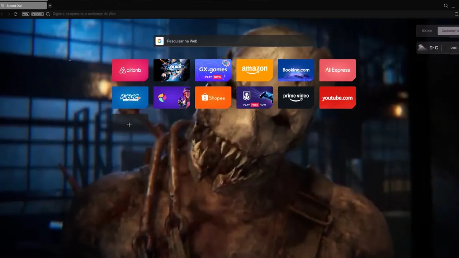459x258 pixels.
Task: Open the Airbnb speed dial tile
Action: (130, 70)
